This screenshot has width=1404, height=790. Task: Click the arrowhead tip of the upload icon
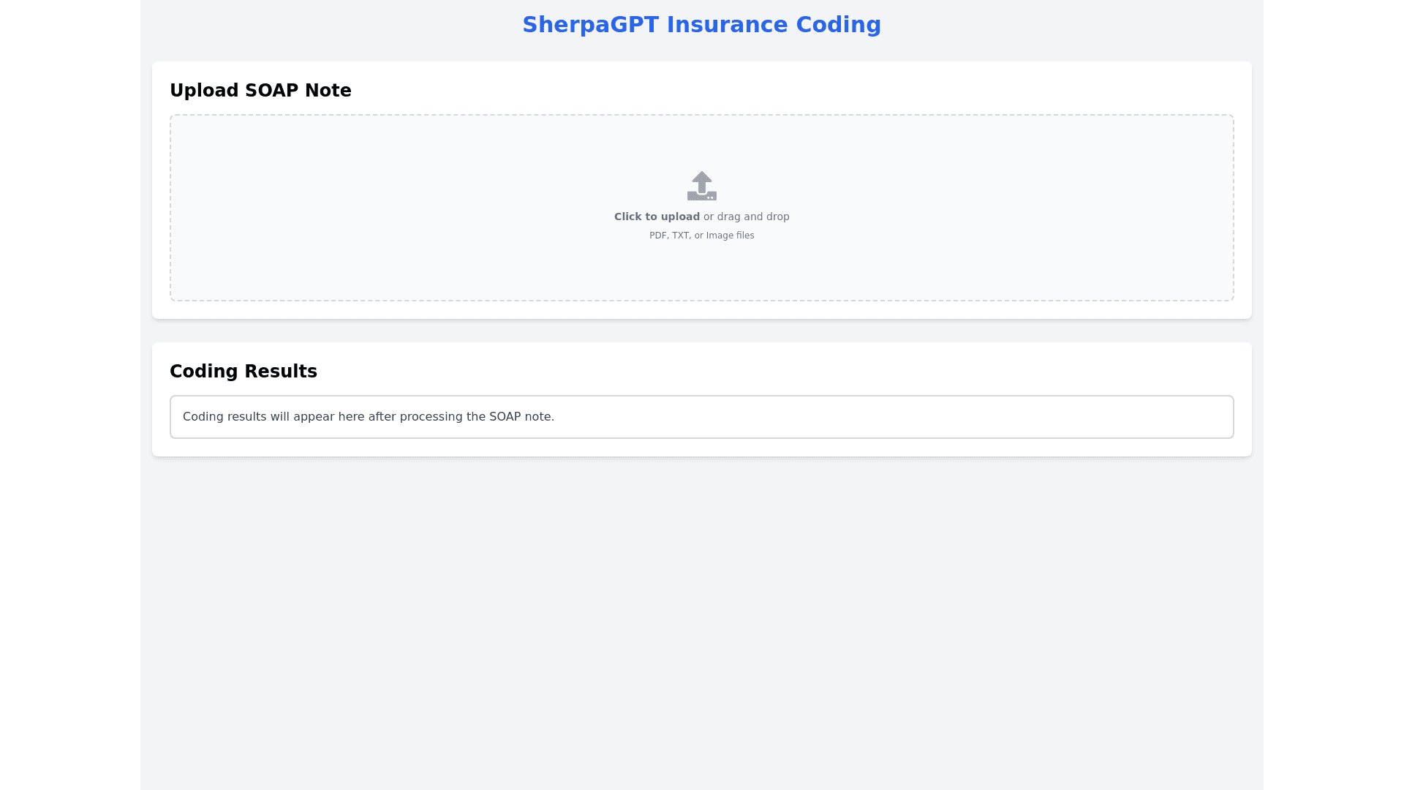[x=702, y=174]
